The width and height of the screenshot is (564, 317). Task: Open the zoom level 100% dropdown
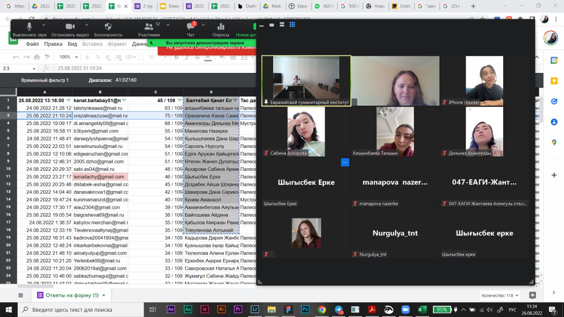[x=67, y=57]
